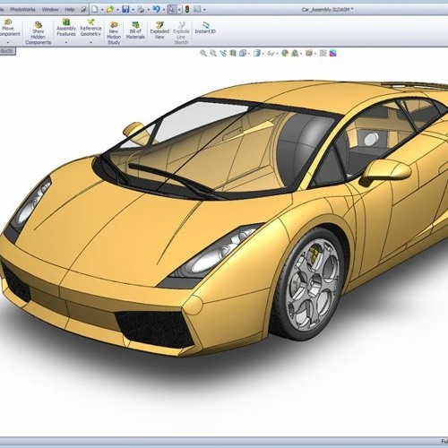The width and height of the screenshot is (448, 448).
Task: Click the grayed Explode Line Sketch tool
Action: pyautogui.click(x=181, y=33)
